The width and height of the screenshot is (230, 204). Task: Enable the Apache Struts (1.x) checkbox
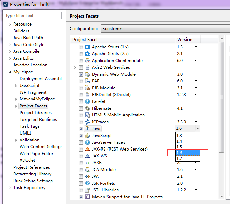click(x=81, y=47)
